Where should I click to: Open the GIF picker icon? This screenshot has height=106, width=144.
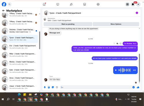(57, 87)
